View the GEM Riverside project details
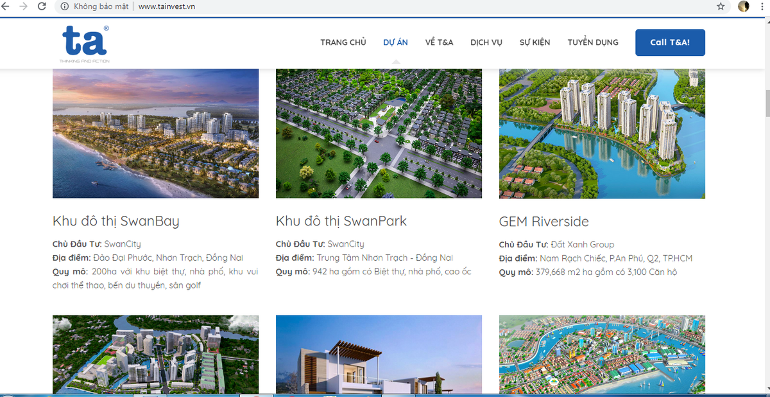The height and width of the screenshot is (397, 770). [544, 222]
